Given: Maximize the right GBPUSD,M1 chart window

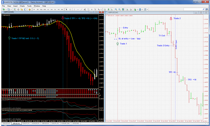Looking at the screenshot, I should pyautogui.click(x=201, y=12).
